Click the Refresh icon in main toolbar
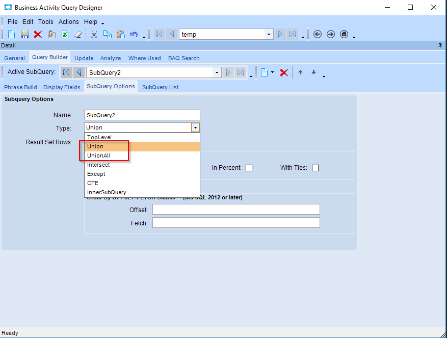This screenshot has width=447, height=338. click(x=65, y=35)
